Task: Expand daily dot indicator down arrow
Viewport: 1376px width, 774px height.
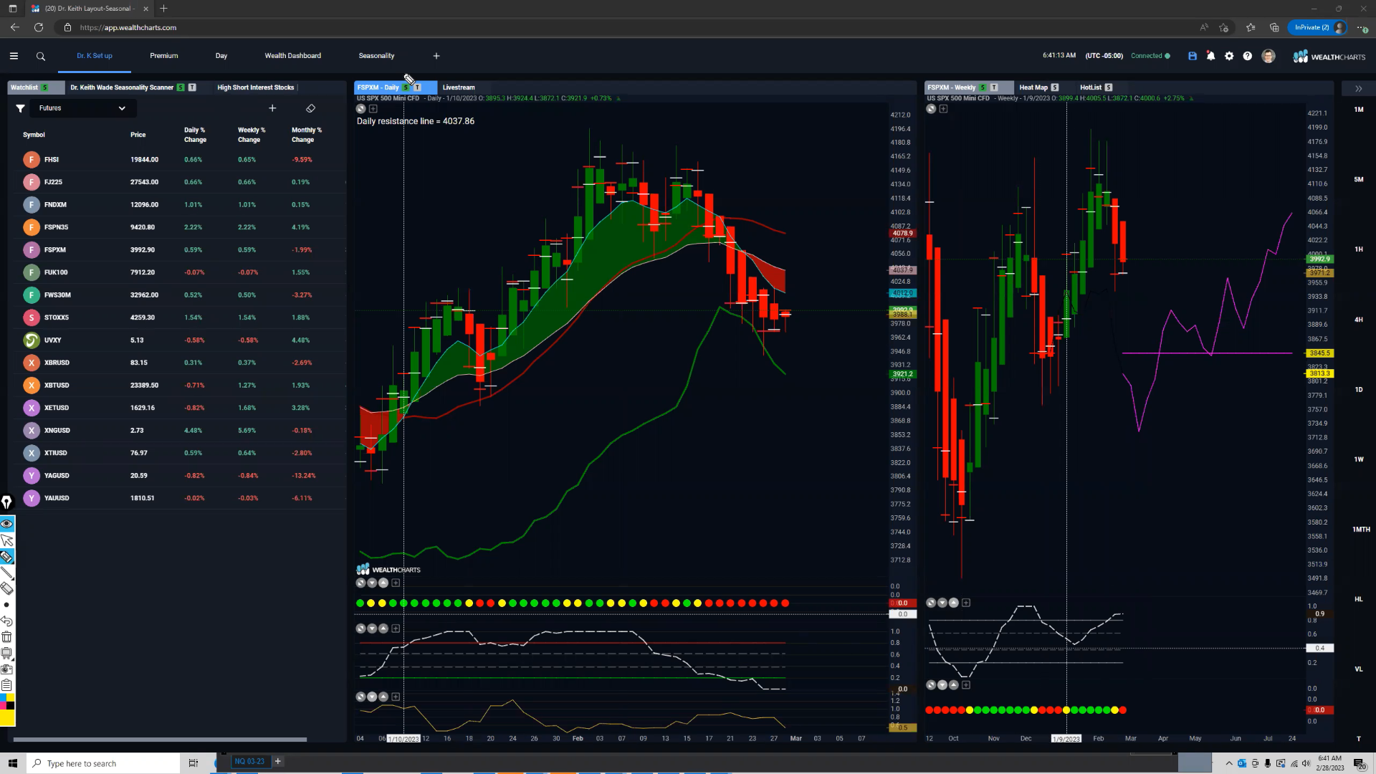Action: [x=372, y=583]
